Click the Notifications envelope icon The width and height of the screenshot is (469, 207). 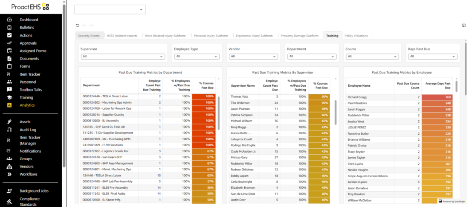[9, 151]
